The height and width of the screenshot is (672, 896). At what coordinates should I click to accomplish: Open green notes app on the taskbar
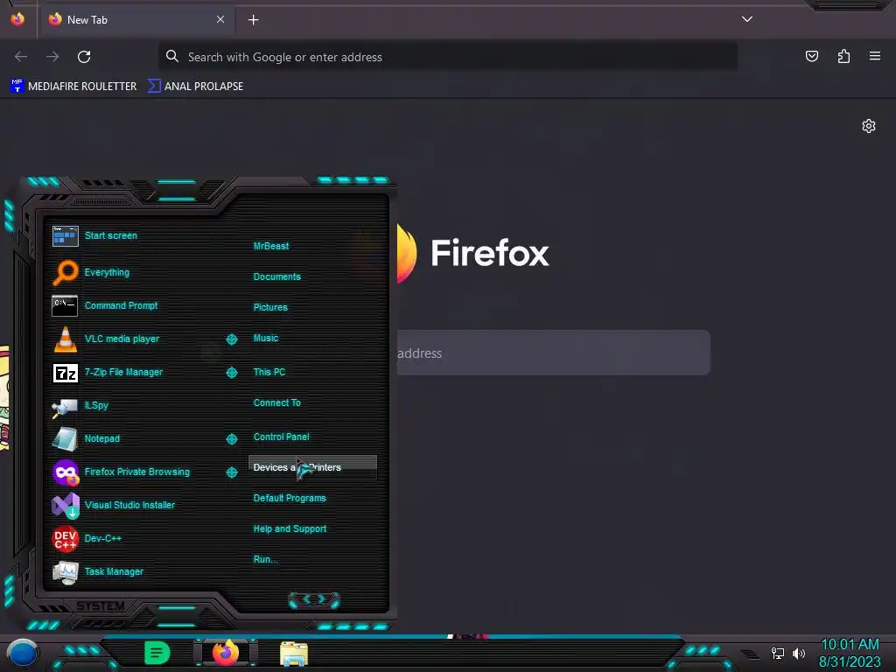[157, 653]
